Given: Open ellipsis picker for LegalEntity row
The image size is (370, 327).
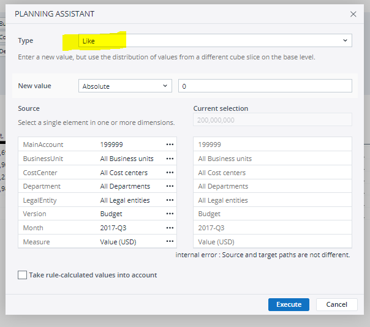Looking at the screenshot, I should [170, 200].
